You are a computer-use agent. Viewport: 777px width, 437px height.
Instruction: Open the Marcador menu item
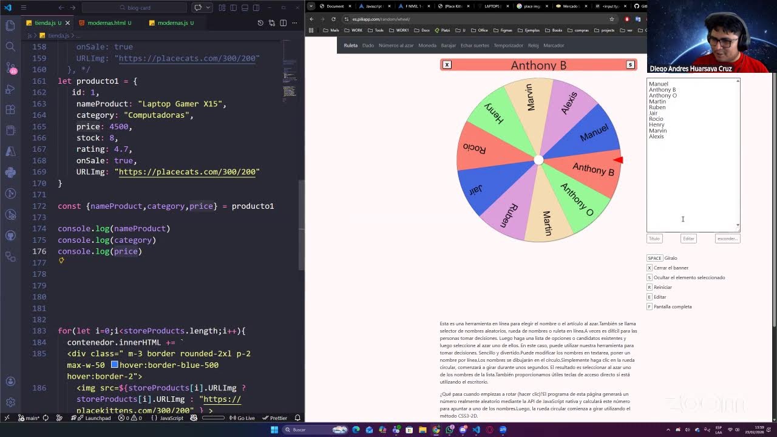[554, 46]
